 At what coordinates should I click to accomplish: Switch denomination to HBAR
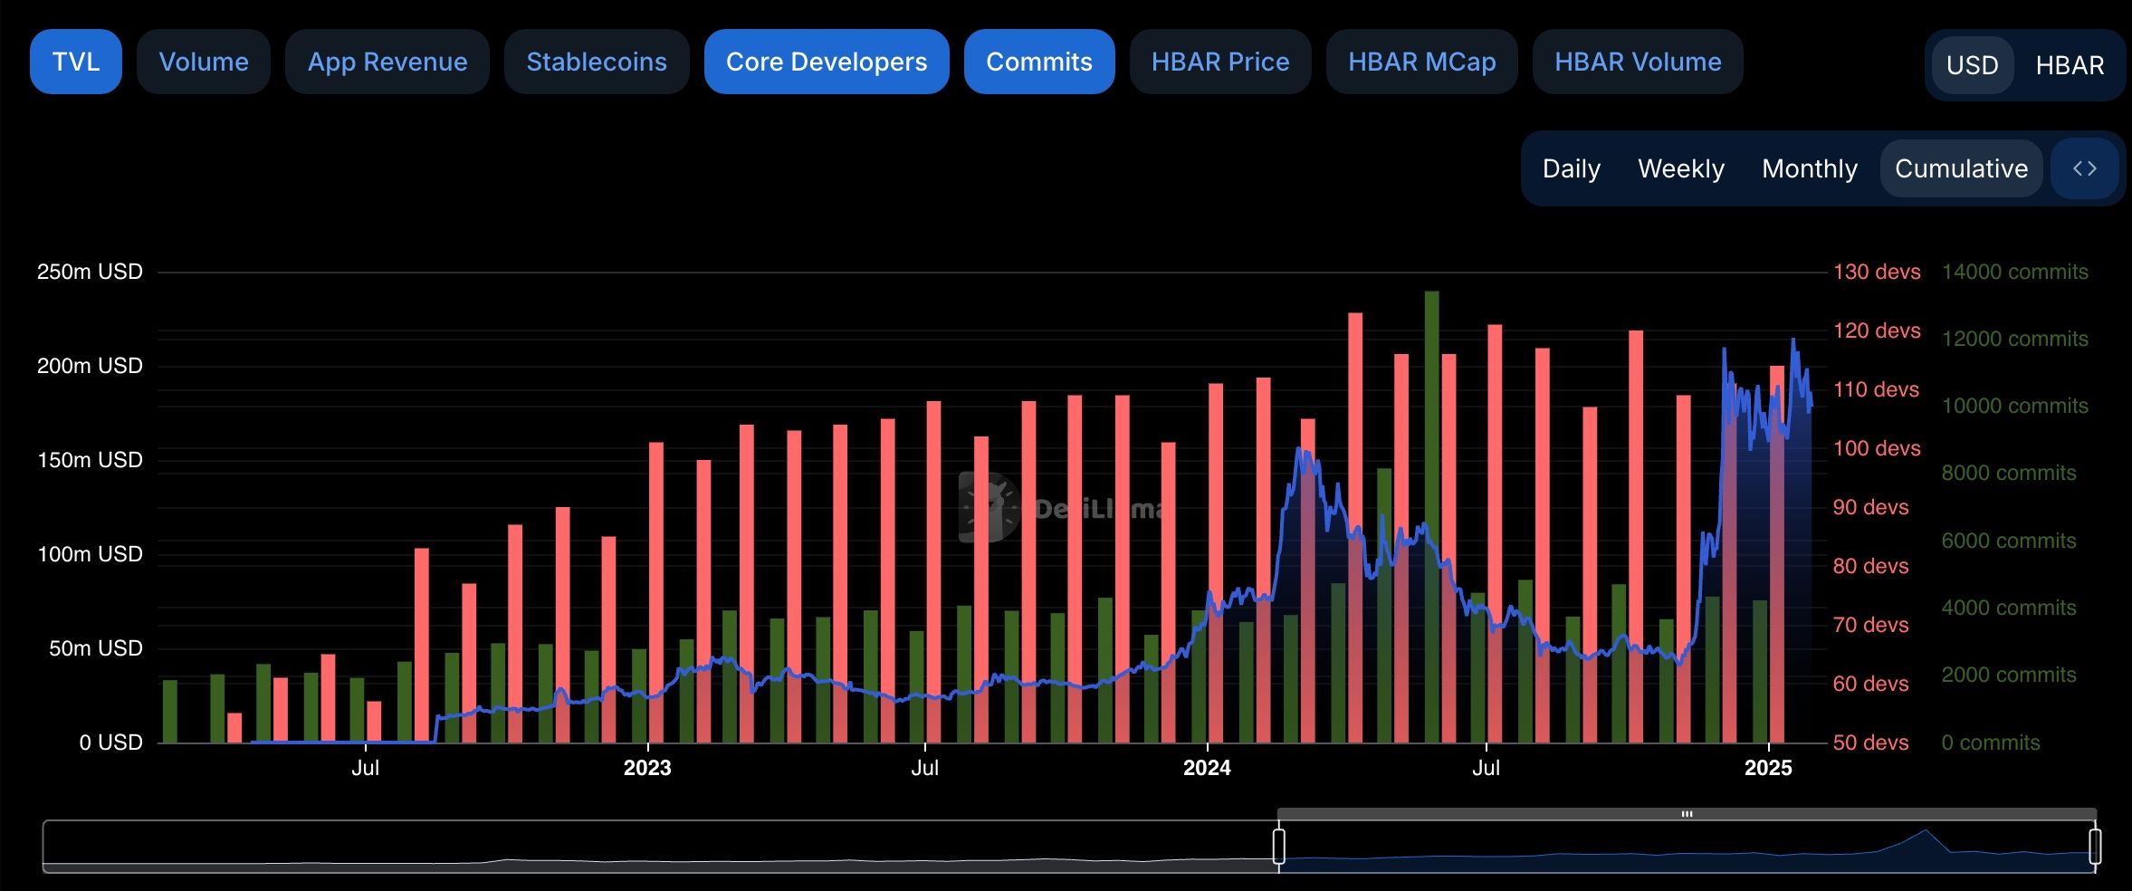(x=2070, y=65)
